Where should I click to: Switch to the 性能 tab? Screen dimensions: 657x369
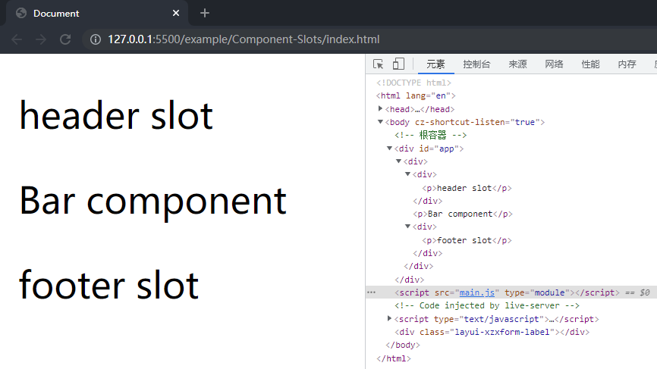pos(590,64)
